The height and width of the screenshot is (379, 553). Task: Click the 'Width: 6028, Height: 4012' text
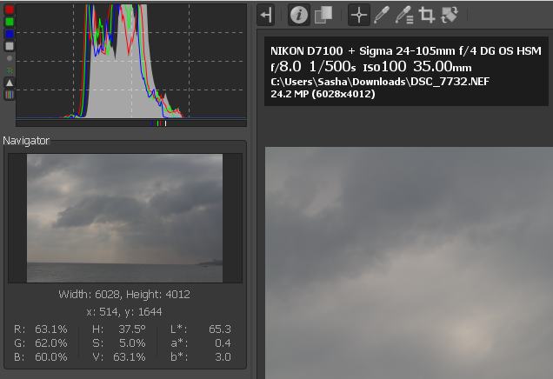point(124,294)
